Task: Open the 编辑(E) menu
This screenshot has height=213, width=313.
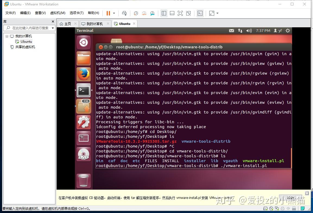Action: pos(25,13)
